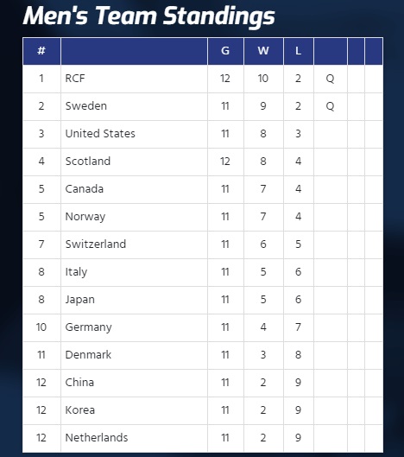Click the W wins column header

pyautogui.click(x=263, y=51)
